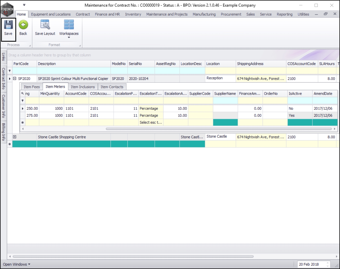Screen dimensions: 340x269
Task: Click the Description filter field in main grid
Action: (74, 71)
